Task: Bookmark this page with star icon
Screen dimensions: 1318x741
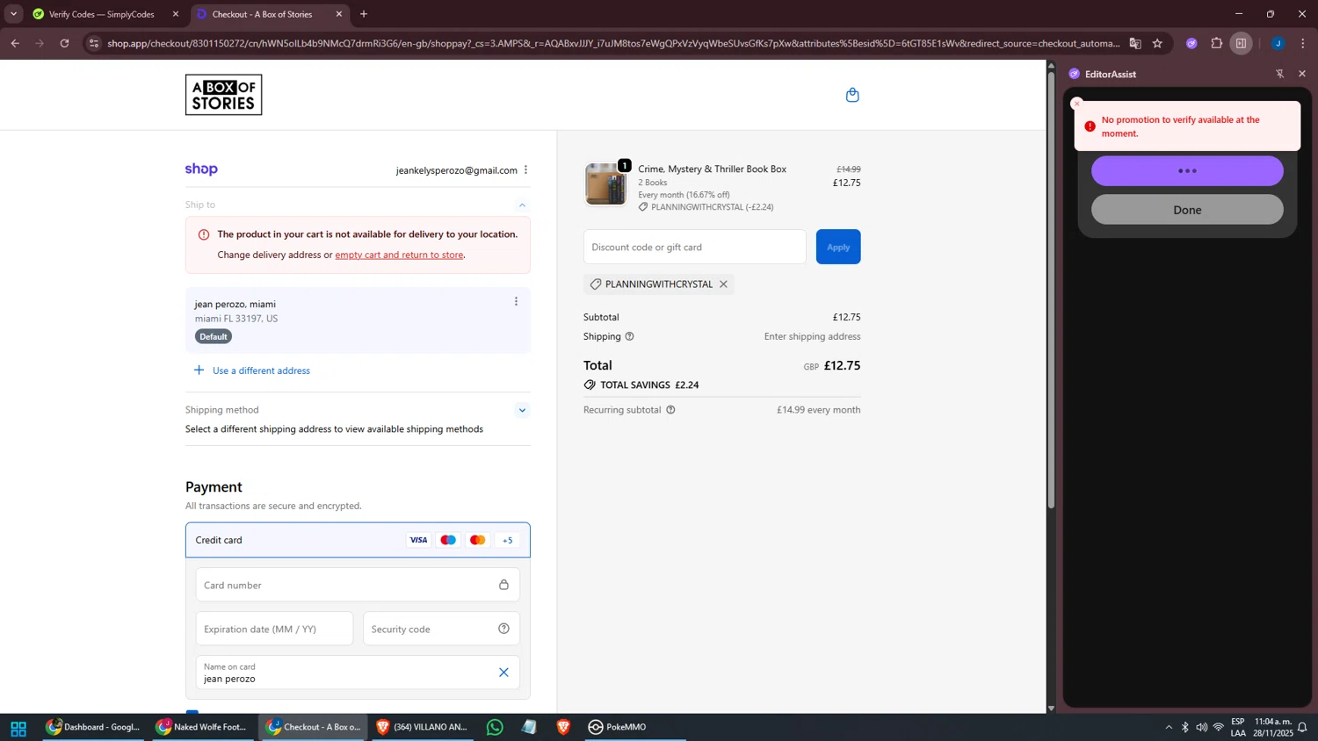Action: (1157, 43)
